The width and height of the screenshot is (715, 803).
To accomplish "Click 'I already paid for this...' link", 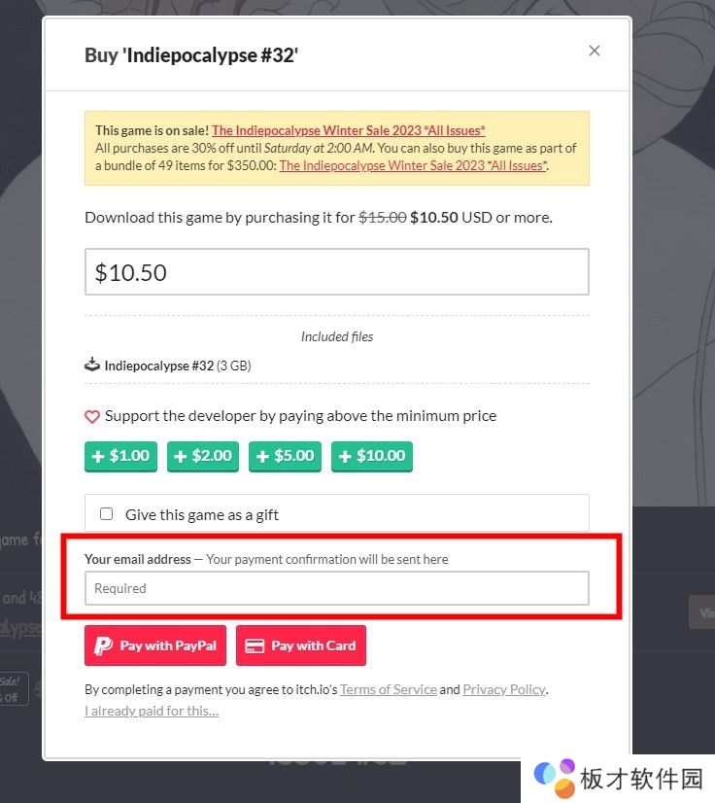I will click(x=152, y=711).
